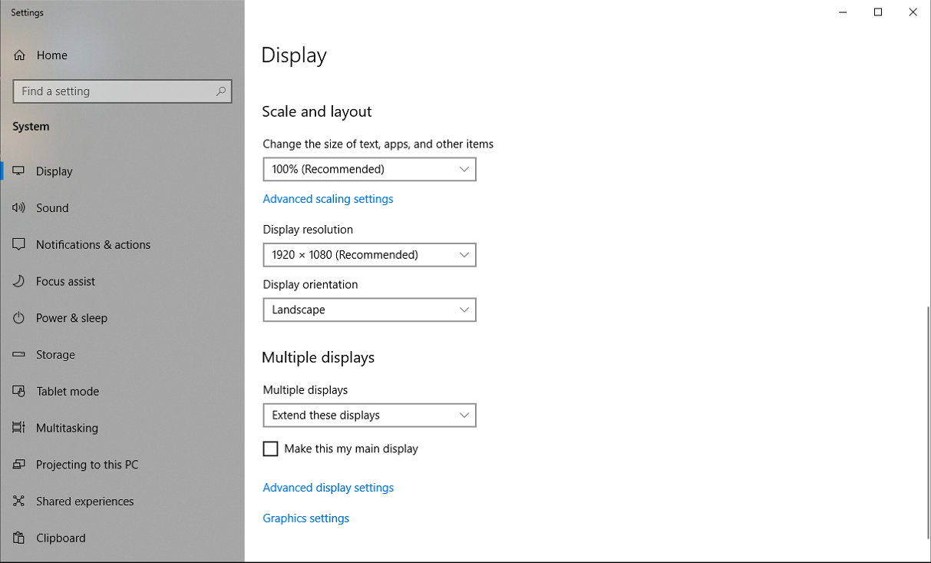Click the Clipboard icon
The width and height of the screenshot is (931, 563).
pos(19,538)
